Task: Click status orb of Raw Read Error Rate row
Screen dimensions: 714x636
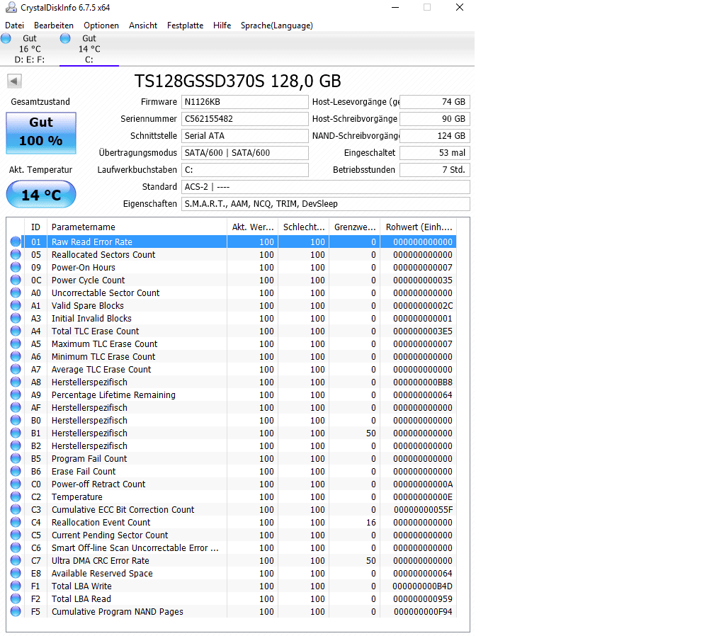Action: 16,242
